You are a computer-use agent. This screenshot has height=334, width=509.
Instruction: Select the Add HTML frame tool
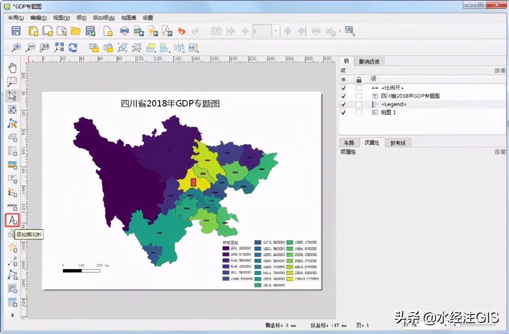click(12, 288)
